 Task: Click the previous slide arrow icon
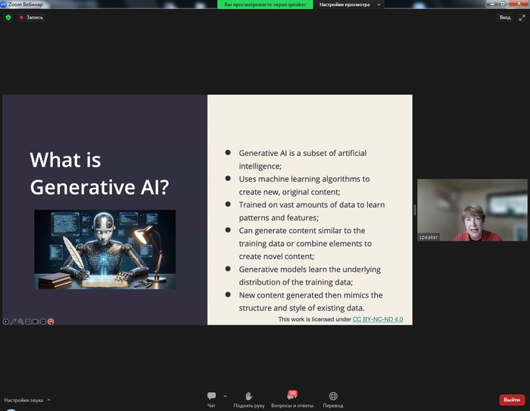pos(6,321)
